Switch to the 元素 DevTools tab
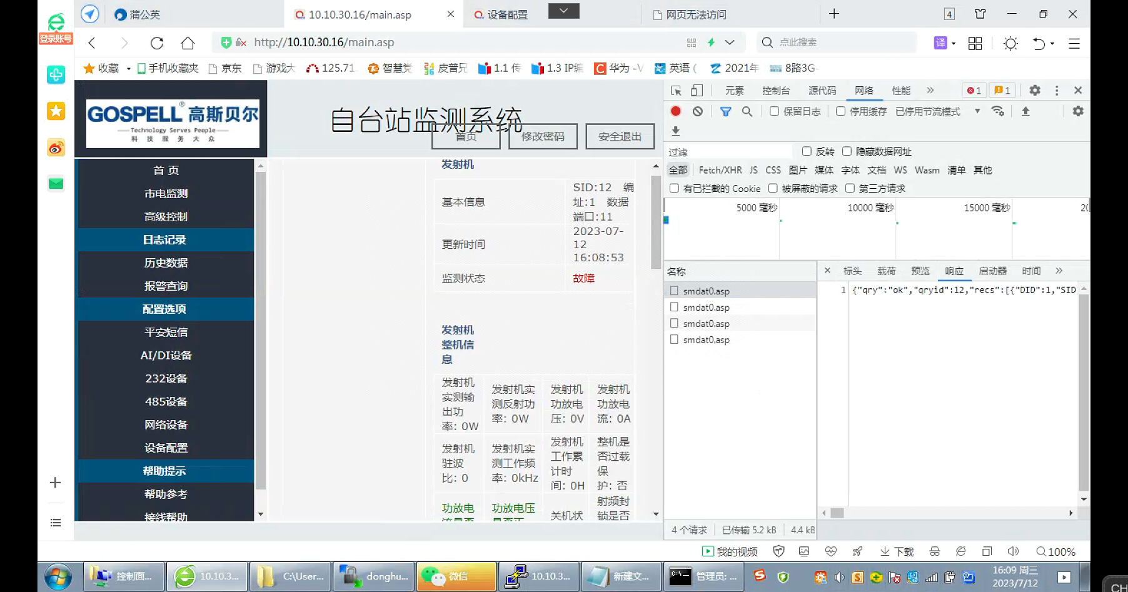The width and height of the screenshot is (1128, 592). click(735, 91)
